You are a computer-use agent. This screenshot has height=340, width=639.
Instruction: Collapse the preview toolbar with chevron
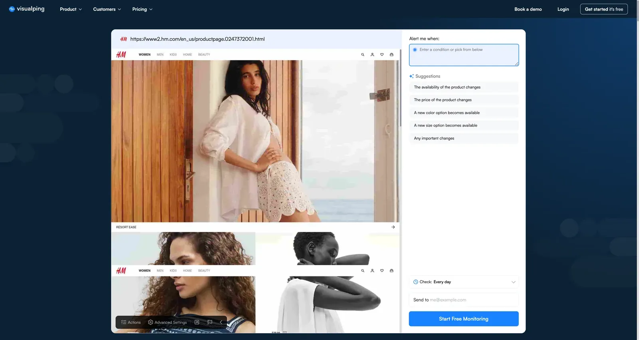pyautogui.click(x=221, y=322)
